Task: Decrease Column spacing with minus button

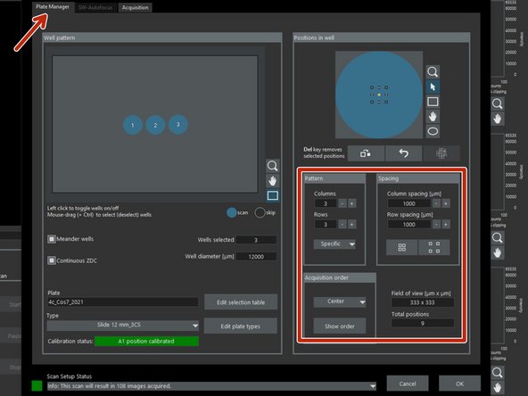Action: [x=436, y=203]
